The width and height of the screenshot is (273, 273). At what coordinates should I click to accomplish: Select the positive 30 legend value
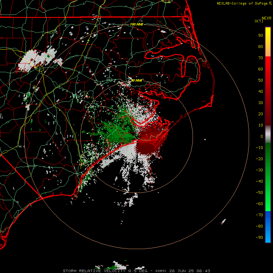[x=261, y=103]
